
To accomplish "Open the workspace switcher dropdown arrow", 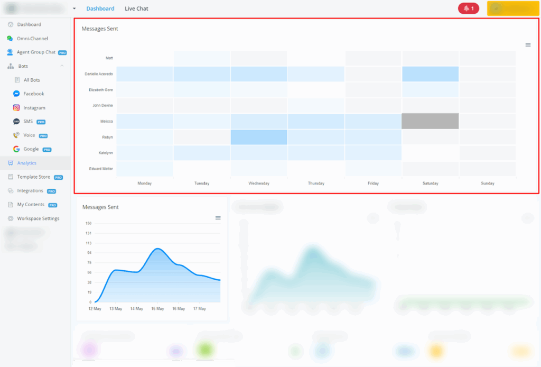I will coord(74,8).
